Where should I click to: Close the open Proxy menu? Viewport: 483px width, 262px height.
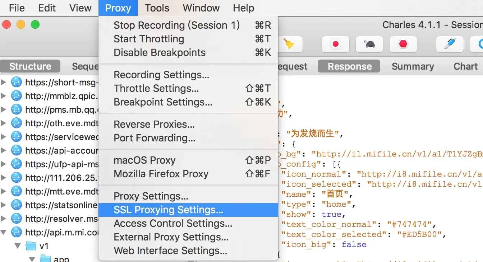pos(118,8)
